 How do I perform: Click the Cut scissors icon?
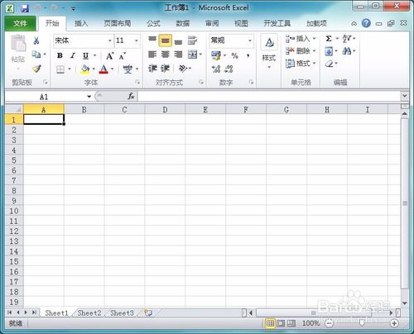tap(36, 41)
